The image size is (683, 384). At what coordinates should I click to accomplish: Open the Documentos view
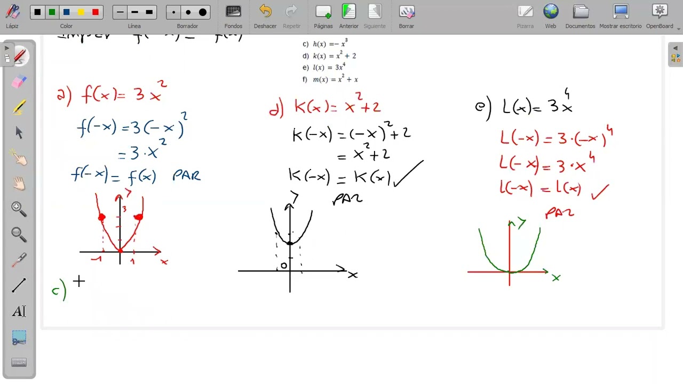(x=581, y=17)
